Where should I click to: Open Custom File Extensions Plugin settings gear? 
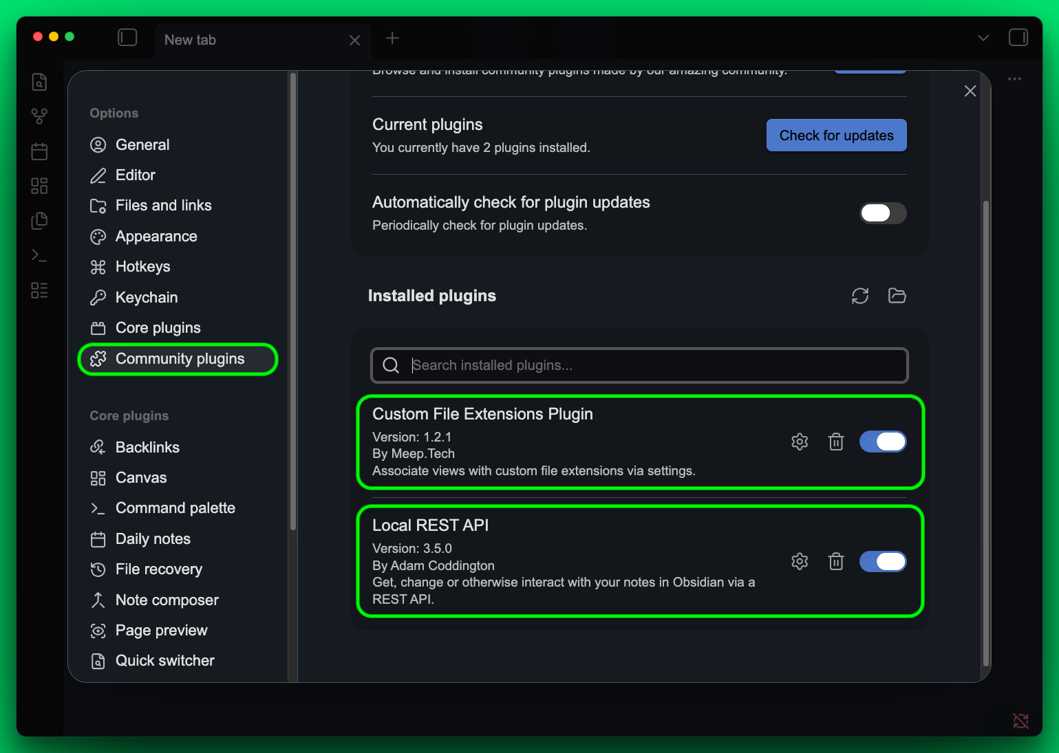tap(800, 441)
